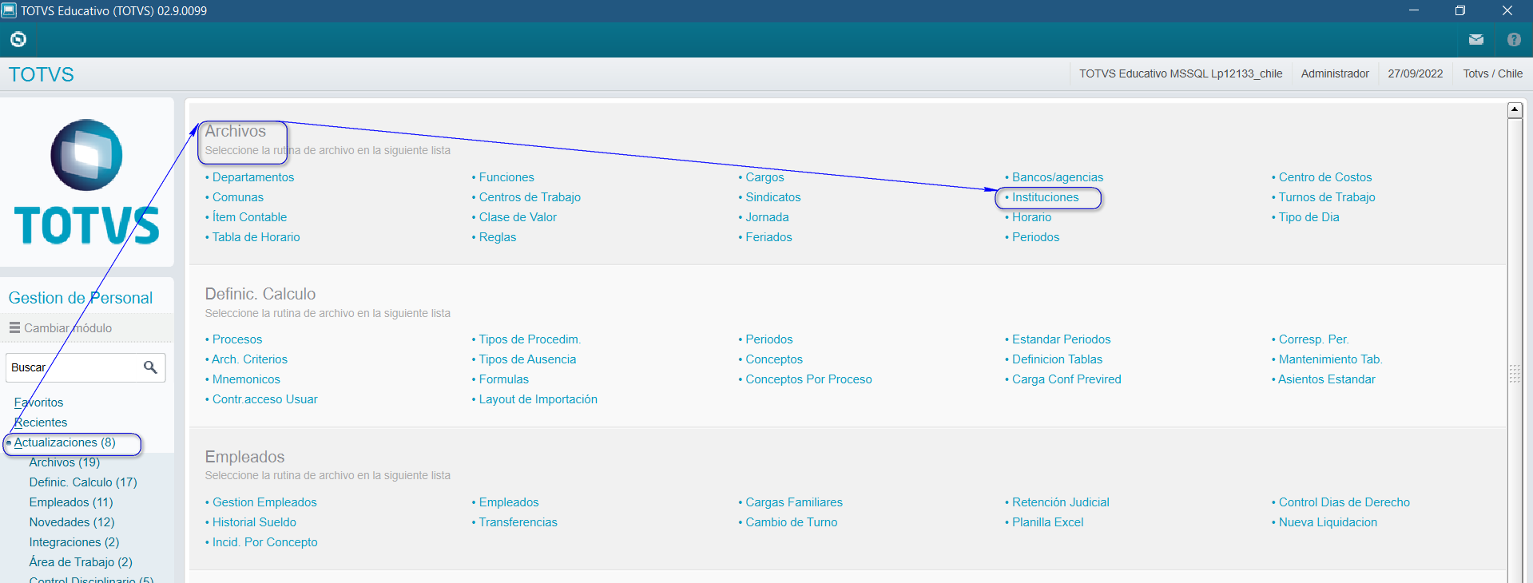Open Corresp. Per. link
1533x583 pixels.
coord(1313,339)
